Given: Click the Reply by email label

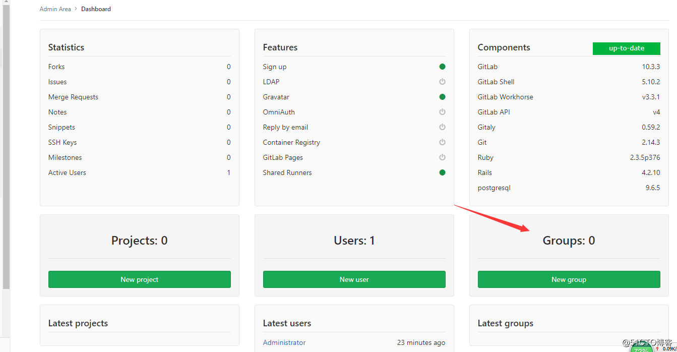Looking at the screenshot, I should coord(285,127).
